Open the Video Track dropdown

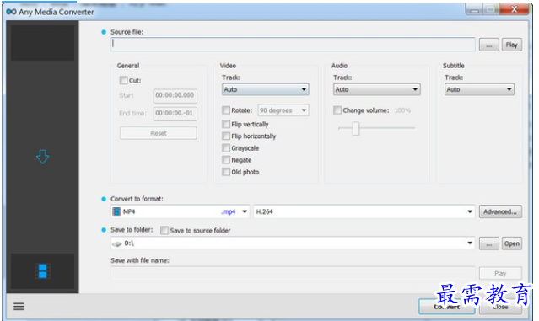266,89
